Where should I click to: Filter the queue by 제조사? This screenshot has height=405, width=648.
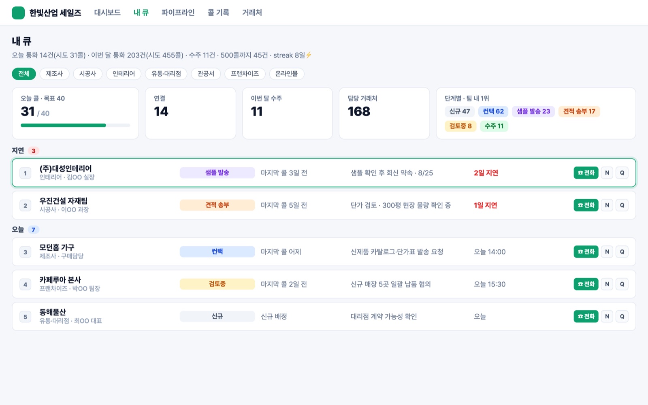coord(54,74)
